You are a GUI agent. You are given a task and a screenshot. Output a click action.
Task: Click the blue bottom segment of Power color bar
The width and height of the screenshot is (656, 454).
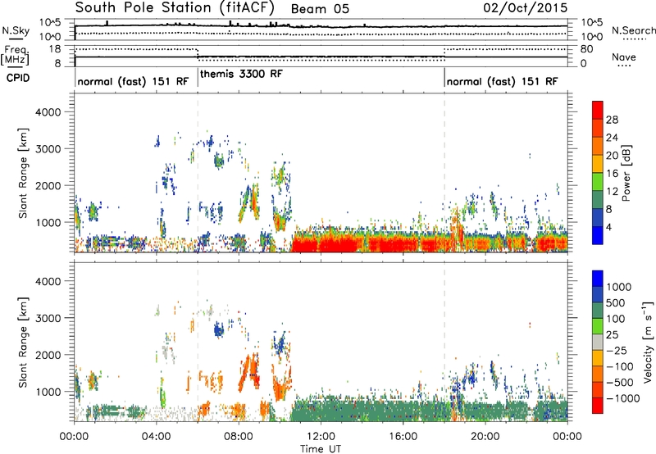point(598,235)
